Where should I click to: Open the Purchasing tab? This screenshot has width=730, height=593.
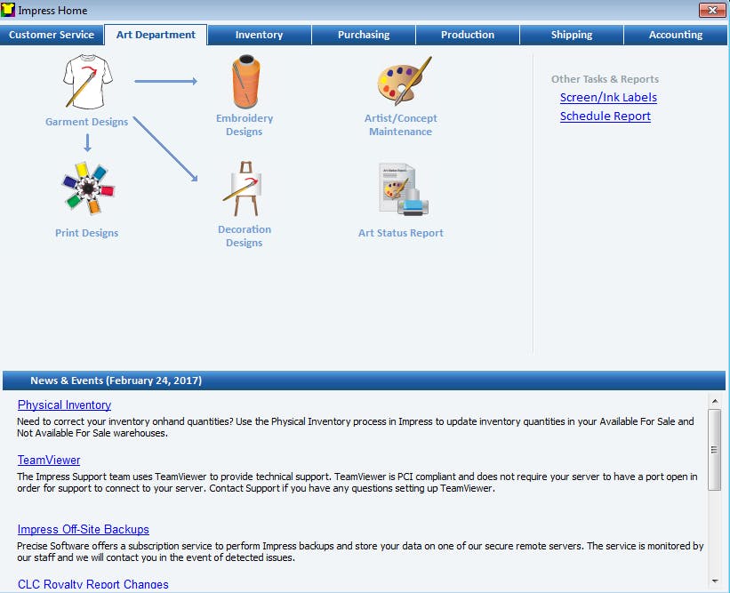(x=364, y=35)
